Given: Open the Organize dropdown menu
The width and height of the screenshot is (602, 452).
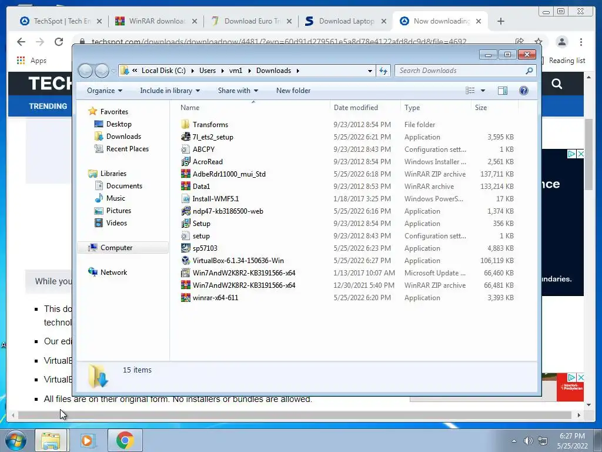Looking at the screenshot, I should click(105, 90).
